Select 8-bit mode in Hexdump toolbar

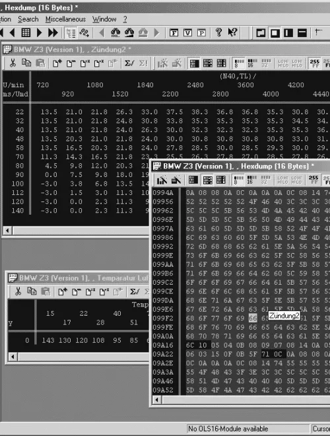click(x=239, y=180)
